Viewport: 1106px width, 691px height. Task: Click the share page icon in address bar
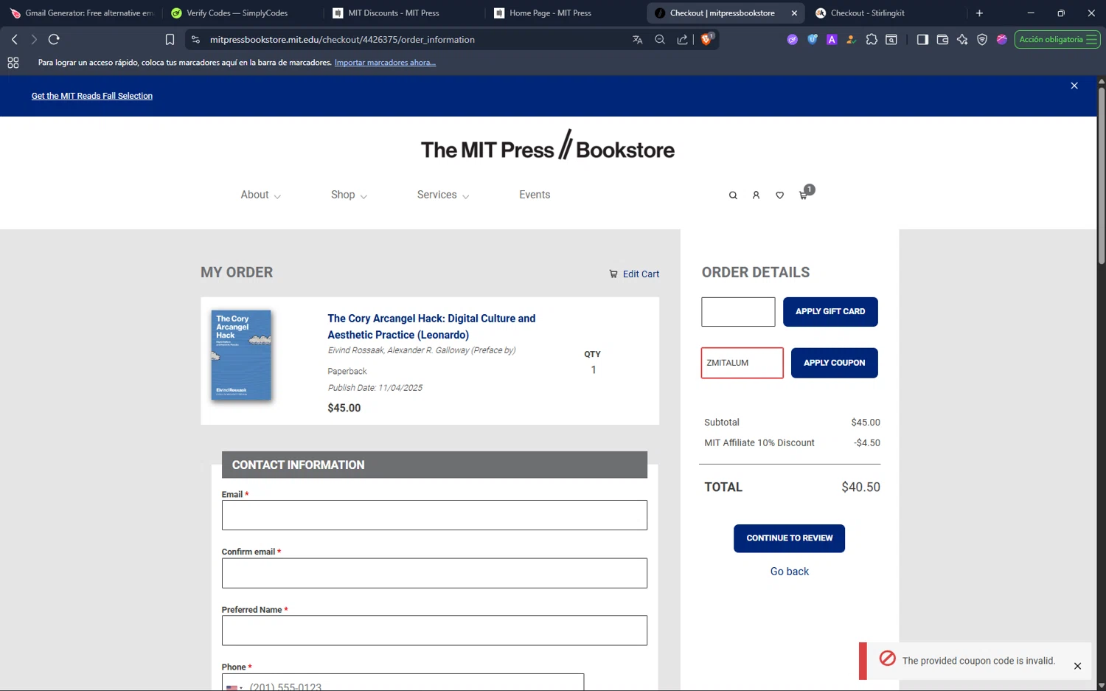click(682, 40)
